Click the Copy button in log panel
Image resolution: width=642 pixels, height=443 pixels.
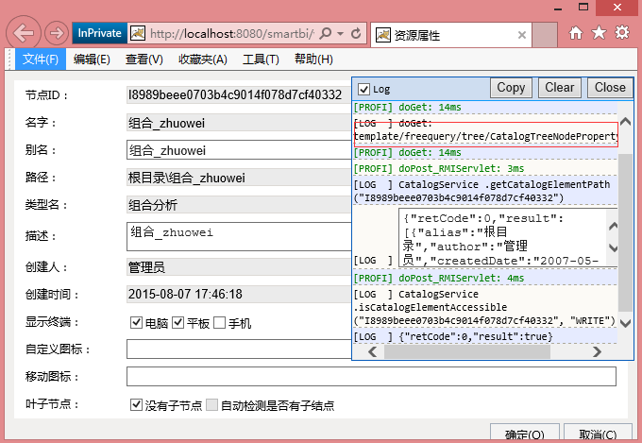tap(511, 88)
